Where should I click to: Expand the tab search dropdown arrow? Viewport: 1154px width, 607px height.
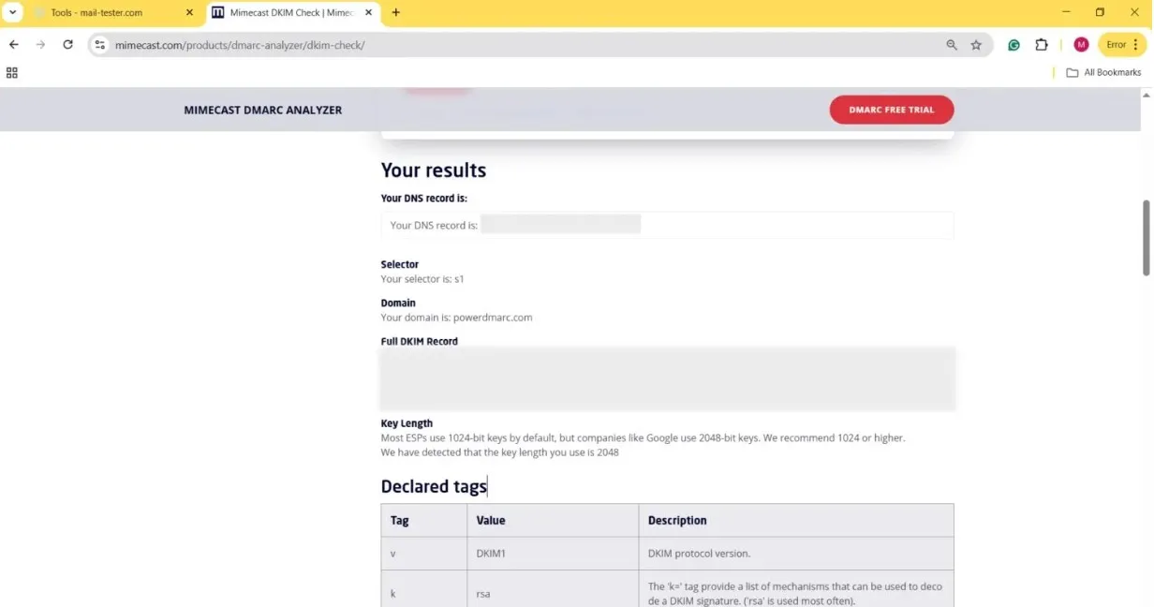click(13, 13)
